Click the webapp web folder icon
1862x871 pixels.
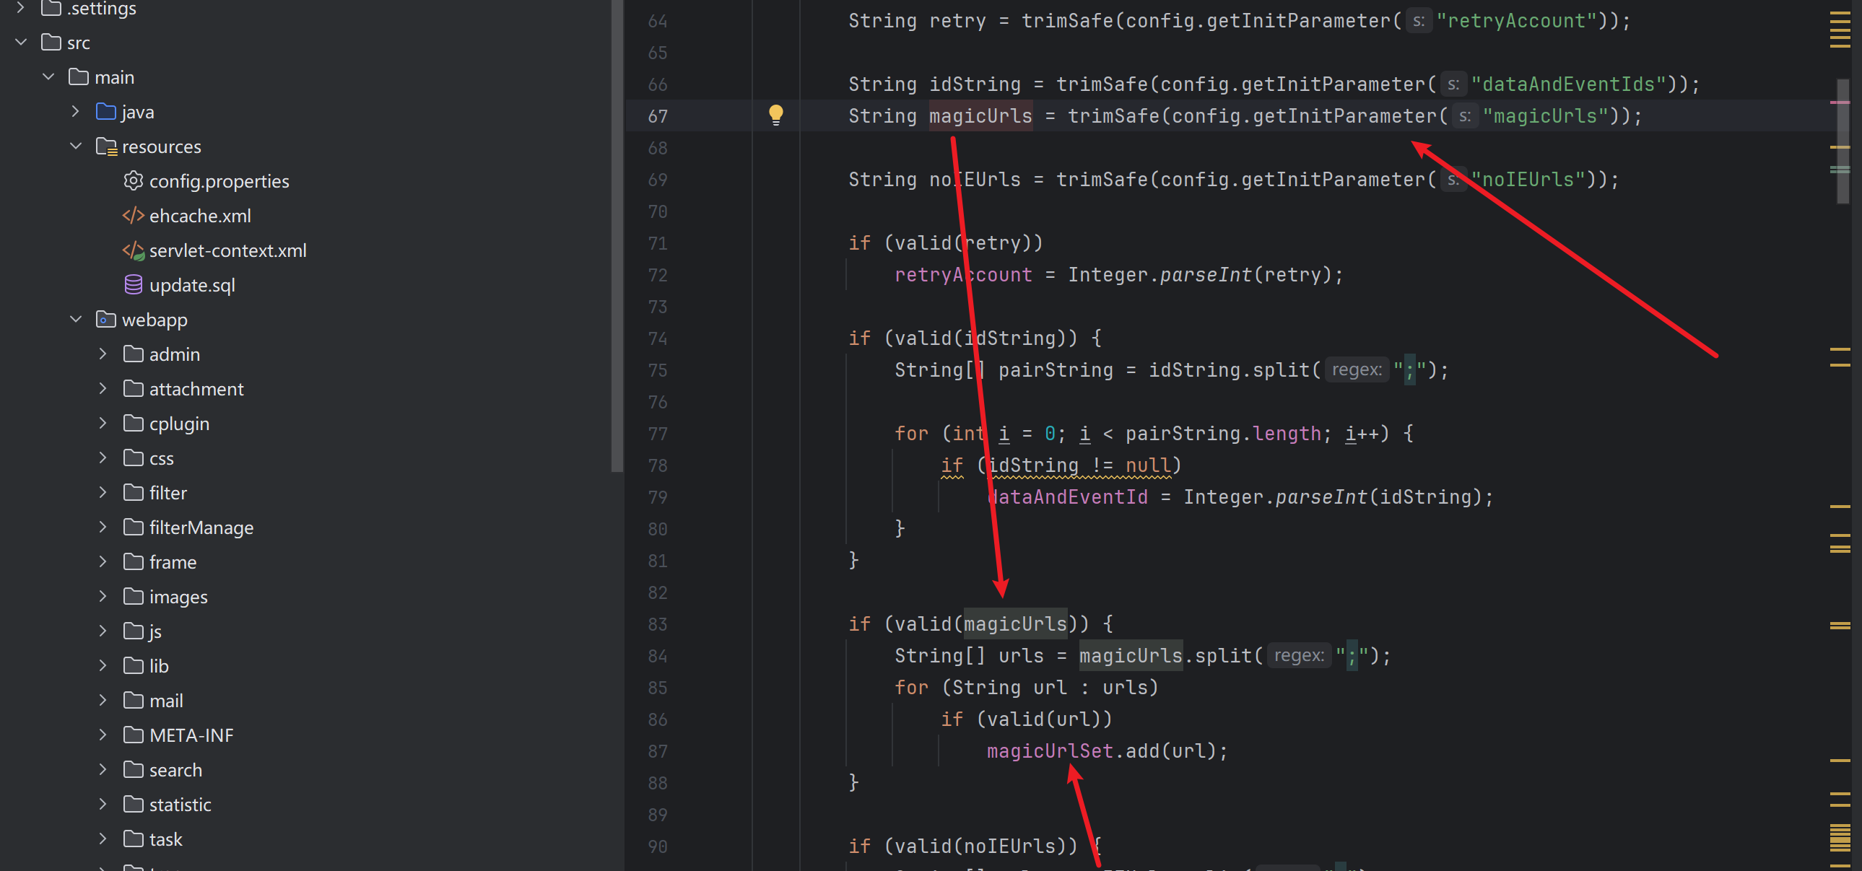pos(106,319)
